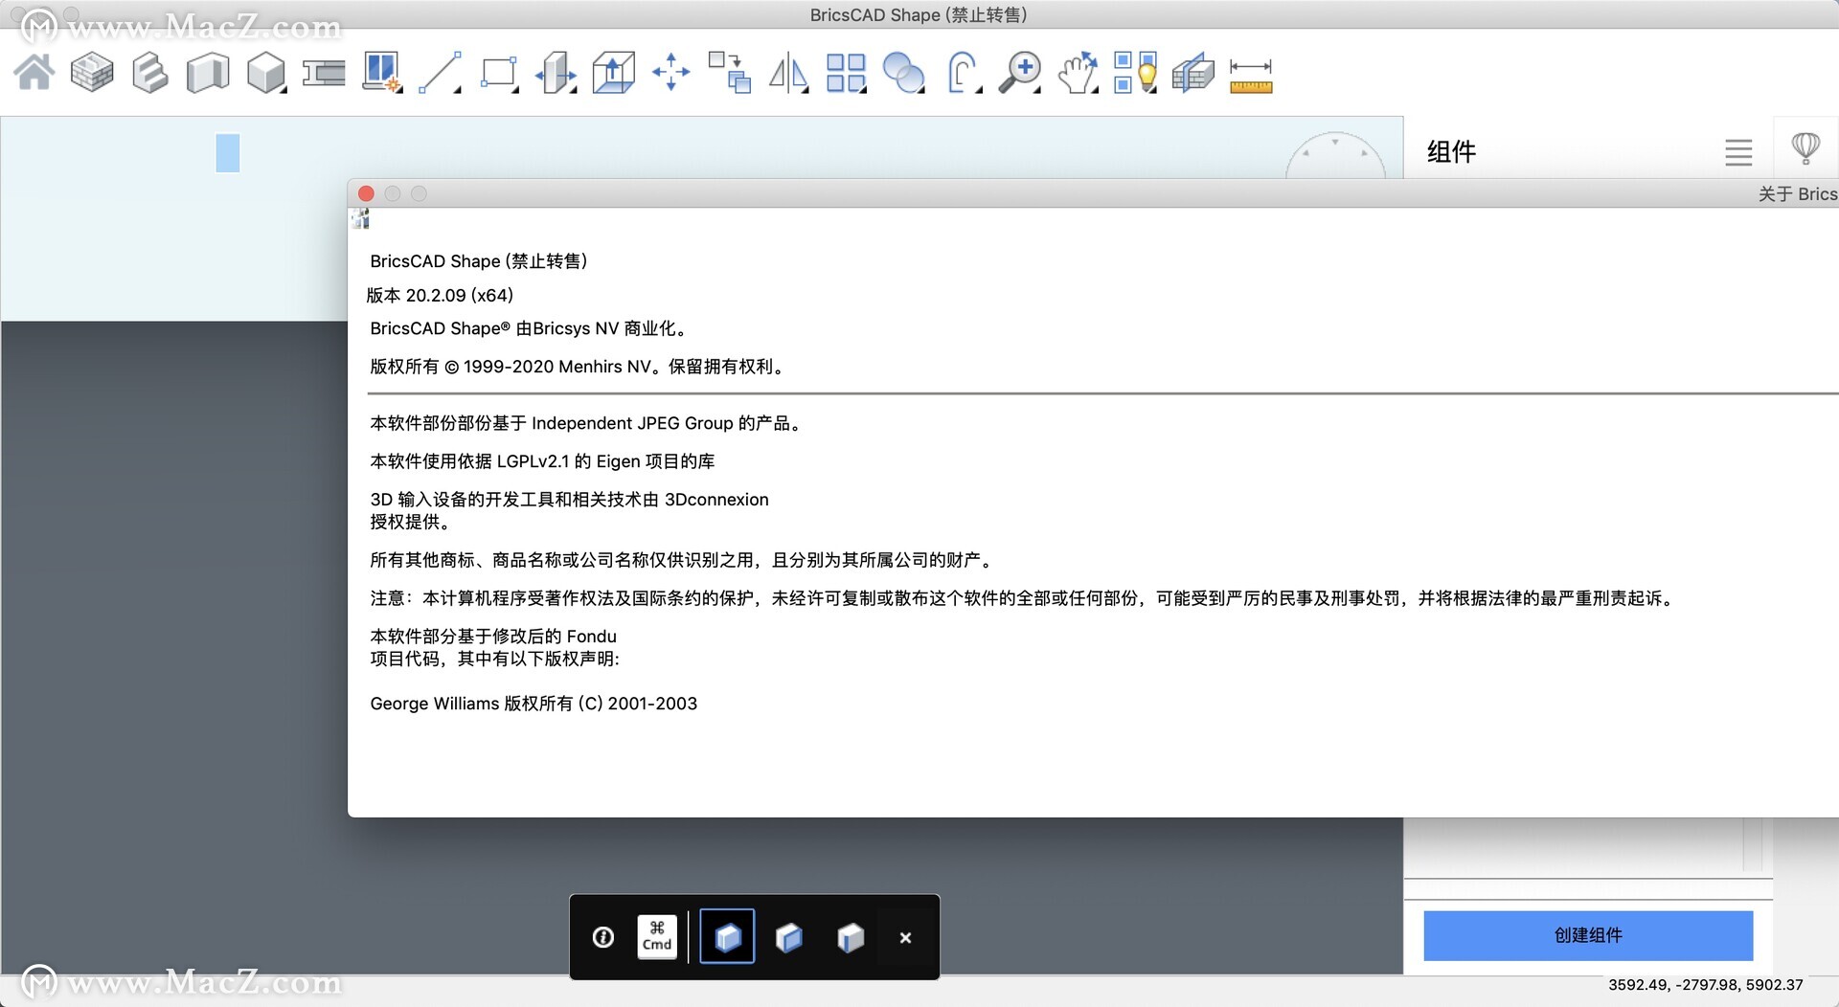Select the Copy objects tool
1839x1007 pixels.
click(x=730, y=73)
